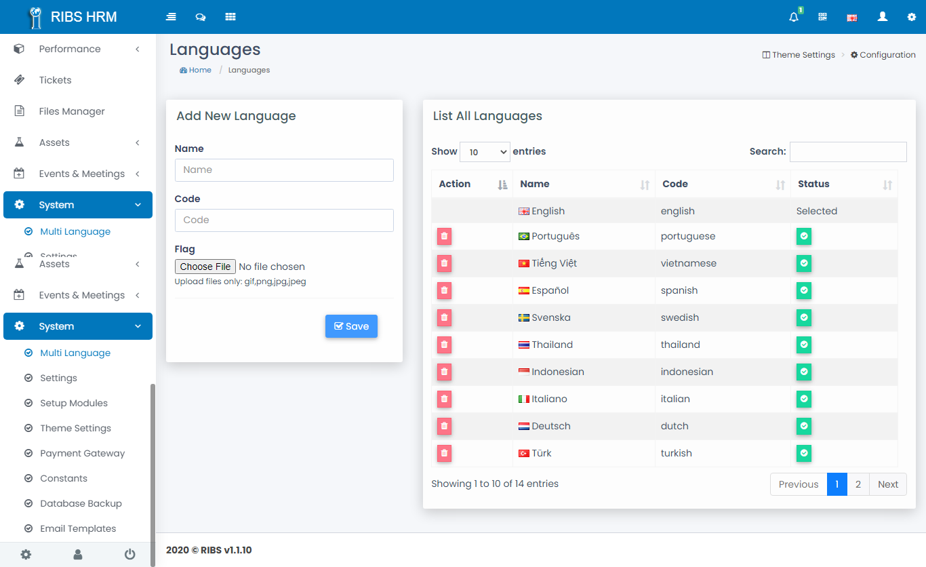Open the chat bubble icon in top bar
926x567 pixels.
(201, 17)
